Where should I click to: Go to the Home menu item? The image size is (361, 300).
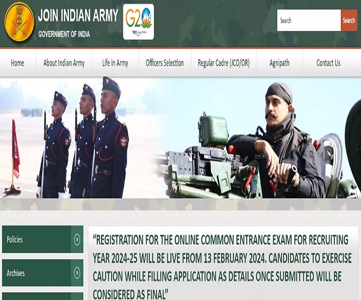point(17,63)
